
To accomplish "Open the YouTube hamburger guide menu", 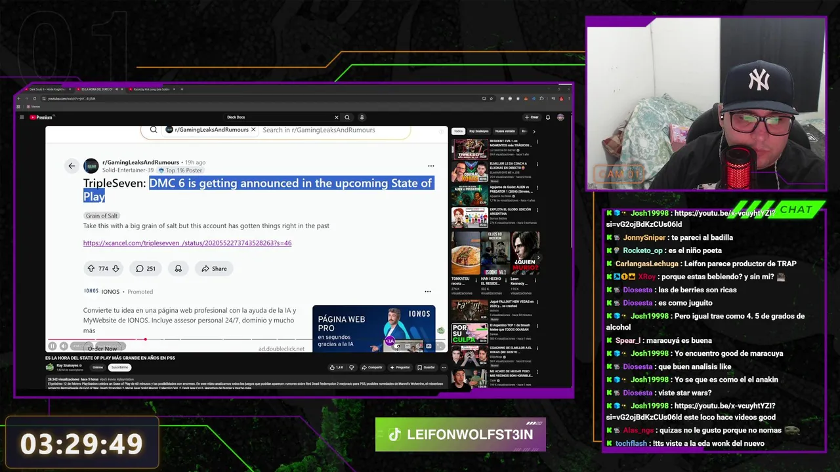I will [x=22, y=117].
